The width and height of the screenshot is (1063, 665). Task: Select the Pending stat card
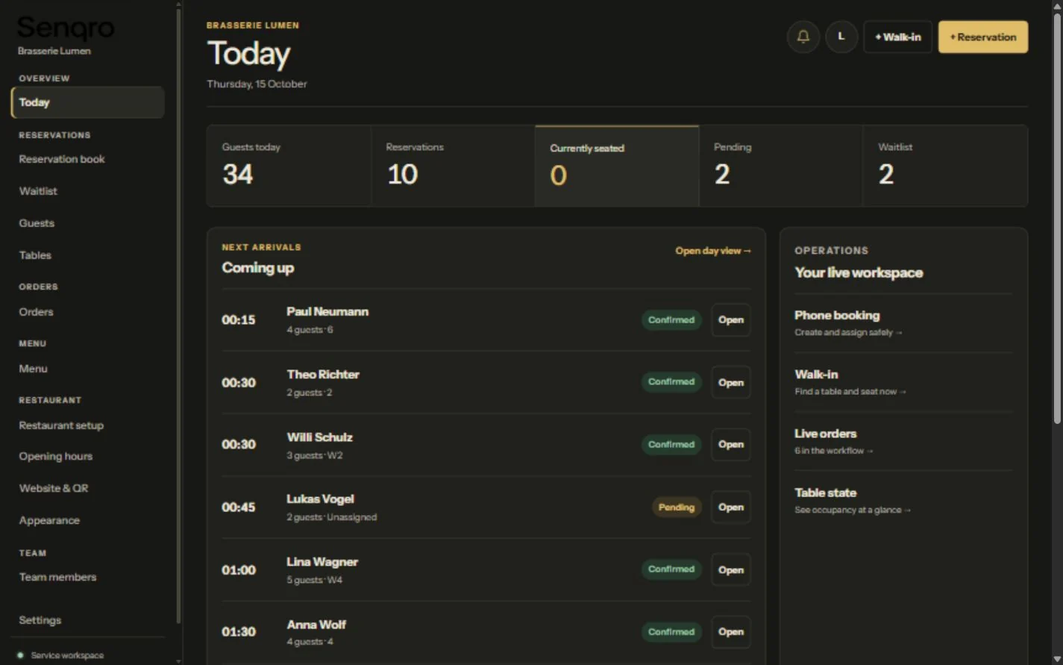pos(781,166)
